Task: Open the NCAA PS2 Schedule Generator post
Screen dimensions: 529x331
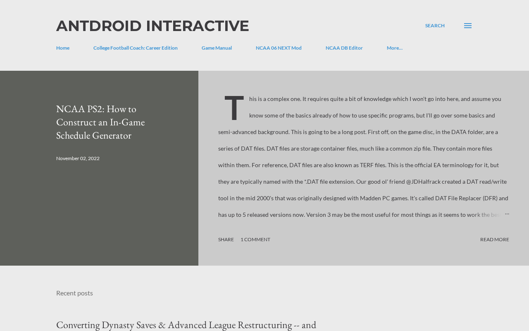Action: point(100,122)
